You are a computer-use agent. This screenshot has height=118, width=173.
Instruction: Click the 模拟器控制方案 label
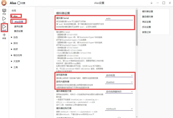click(64, 108)
